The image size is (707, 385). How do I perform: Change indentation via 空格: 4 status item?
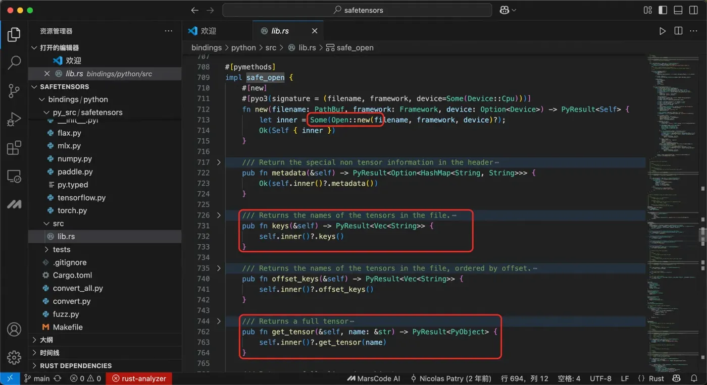(x=569, y=378)
